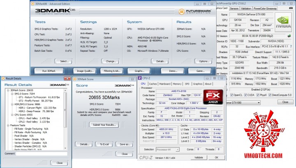Select the Pixel Shader N/A row
Viewport: 296px width, 168px height.
[x=24, y=136]
